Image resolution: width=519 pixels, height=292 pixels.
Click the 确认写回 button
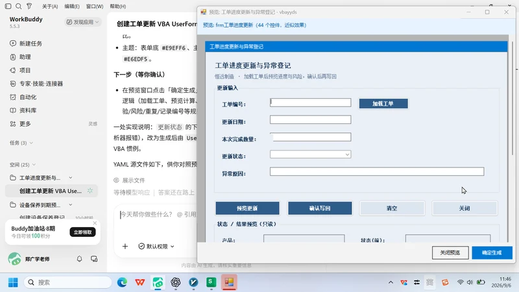(x=320, y=208)
